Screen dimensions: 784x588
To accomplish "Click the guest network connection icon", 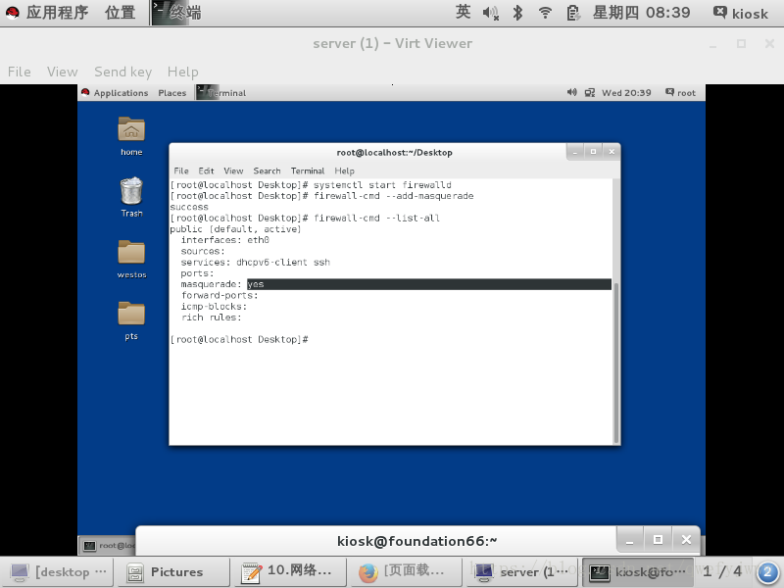I will (x=590, y=92).
